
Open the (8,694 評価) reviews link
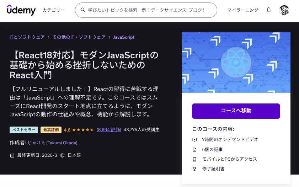coord(109,130)
